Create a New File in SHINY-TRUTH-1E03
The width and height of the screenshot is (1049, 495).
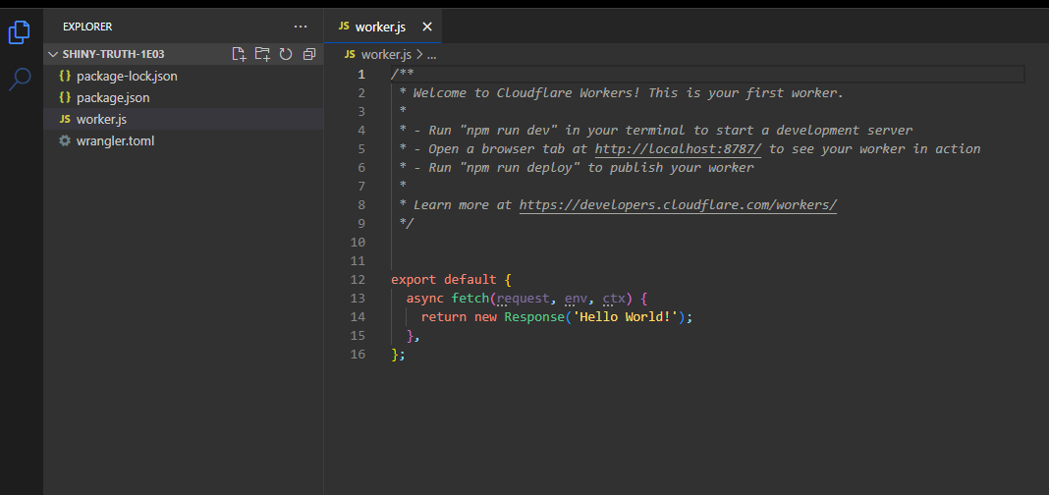(x=240, y=54)
